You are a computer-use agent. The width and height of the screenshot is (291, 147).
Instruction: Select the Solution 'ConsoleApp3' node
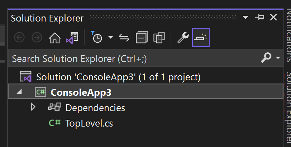click(x=118, y=77)
